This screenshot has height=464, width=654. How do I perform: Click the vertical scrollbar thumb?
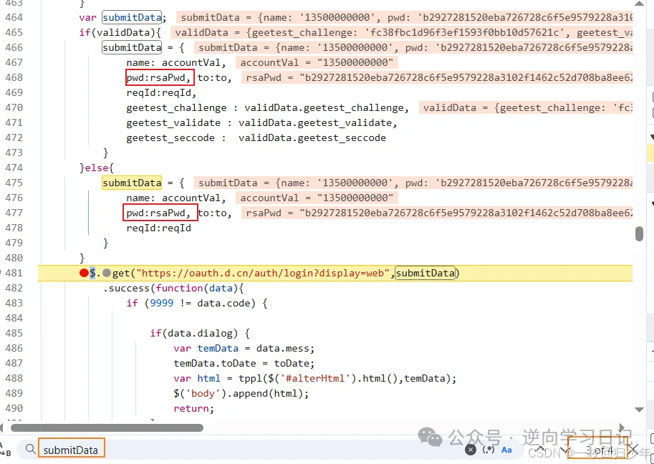[x=639, y=233]
